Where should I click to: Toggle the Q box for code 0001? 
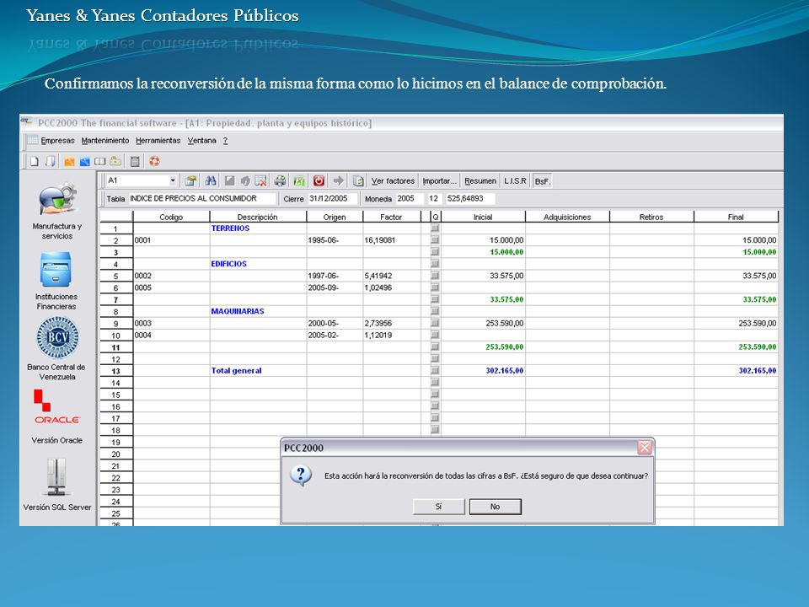[x=435, y=240]
